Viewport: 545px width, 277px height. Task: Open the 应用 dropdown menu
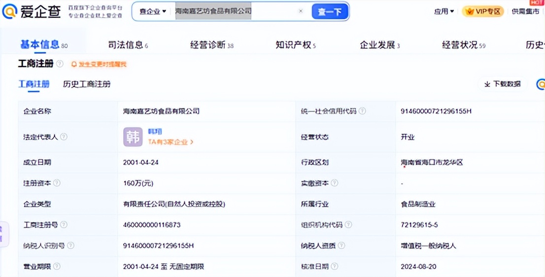point(444,11)
